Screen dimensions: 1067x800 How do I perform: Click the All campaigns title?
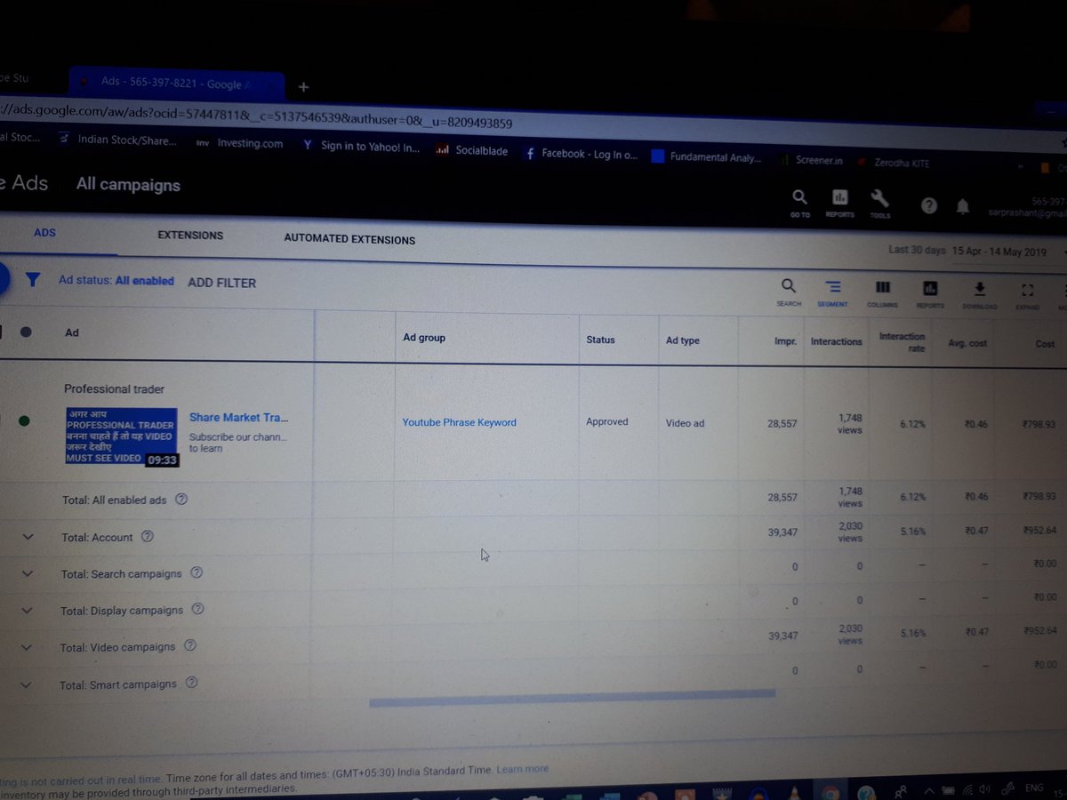coord(128,185)
